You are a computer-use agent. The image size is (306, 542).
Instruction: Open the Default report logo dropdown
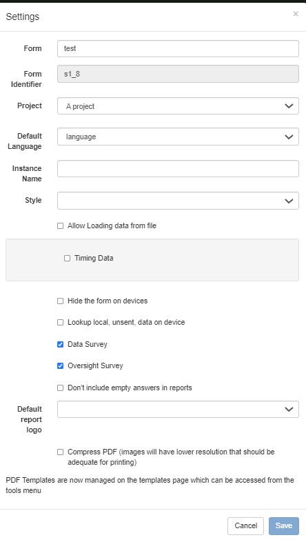pos(178,410)
